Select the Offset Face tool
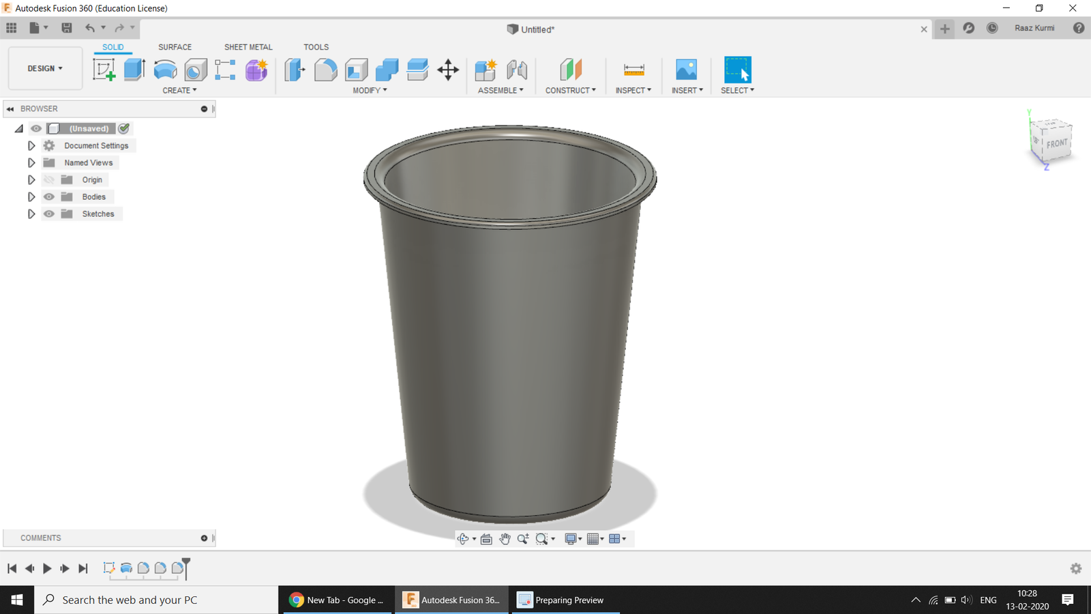 click(x=417, y=70)
